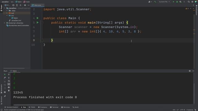Print the console output

[9, 87]
